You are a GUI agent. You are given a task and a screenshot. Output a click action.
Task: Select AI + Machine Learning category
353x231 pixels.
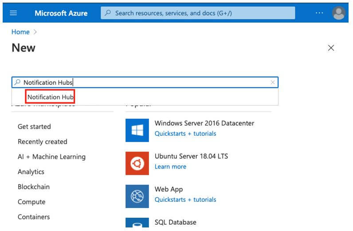pos(51,157)
